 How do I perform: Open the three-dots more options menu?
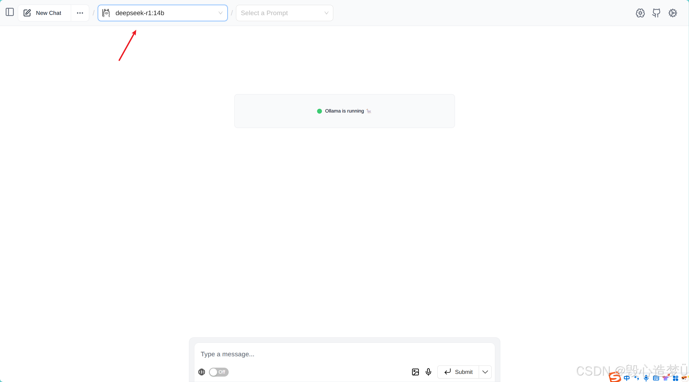click(x=80, y=13)
